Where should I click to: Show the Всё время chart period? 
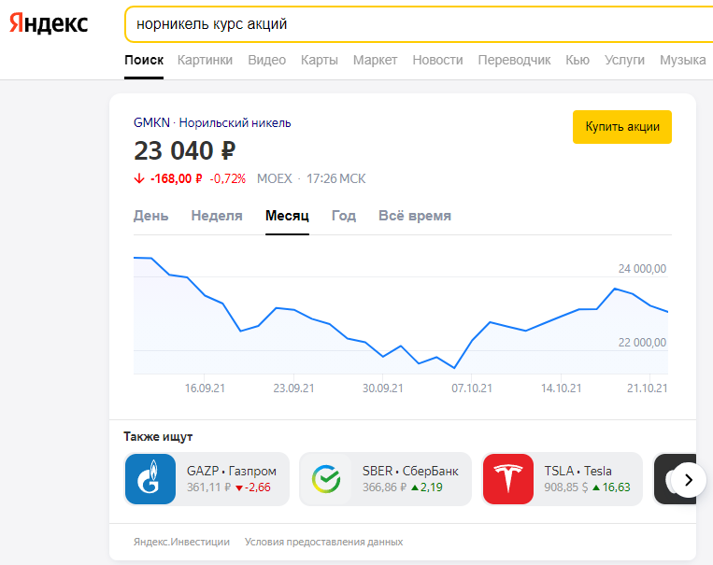click(415, 216)
